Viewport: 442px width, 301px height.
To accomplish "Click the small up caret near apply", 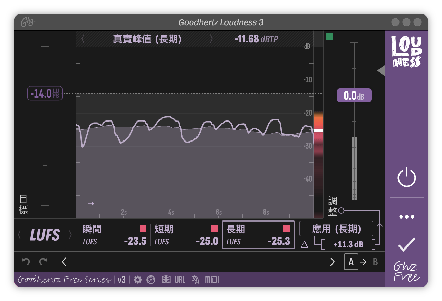I will pos(380,225).
